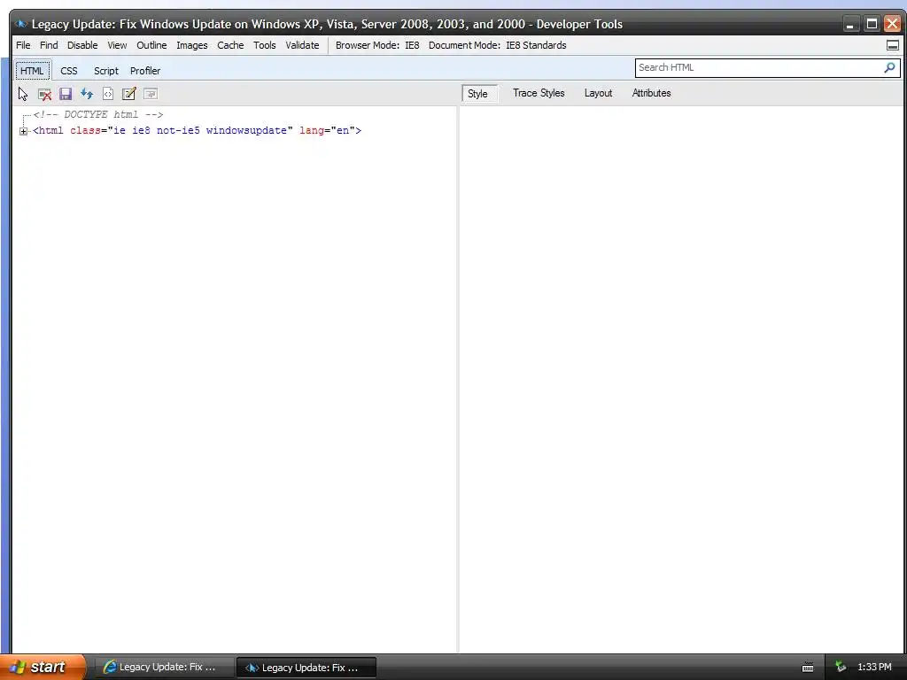Viewport: 907px width, 680px height.
Task: Click the 1:33 PM clock in tray
Action: click(874, 668)
